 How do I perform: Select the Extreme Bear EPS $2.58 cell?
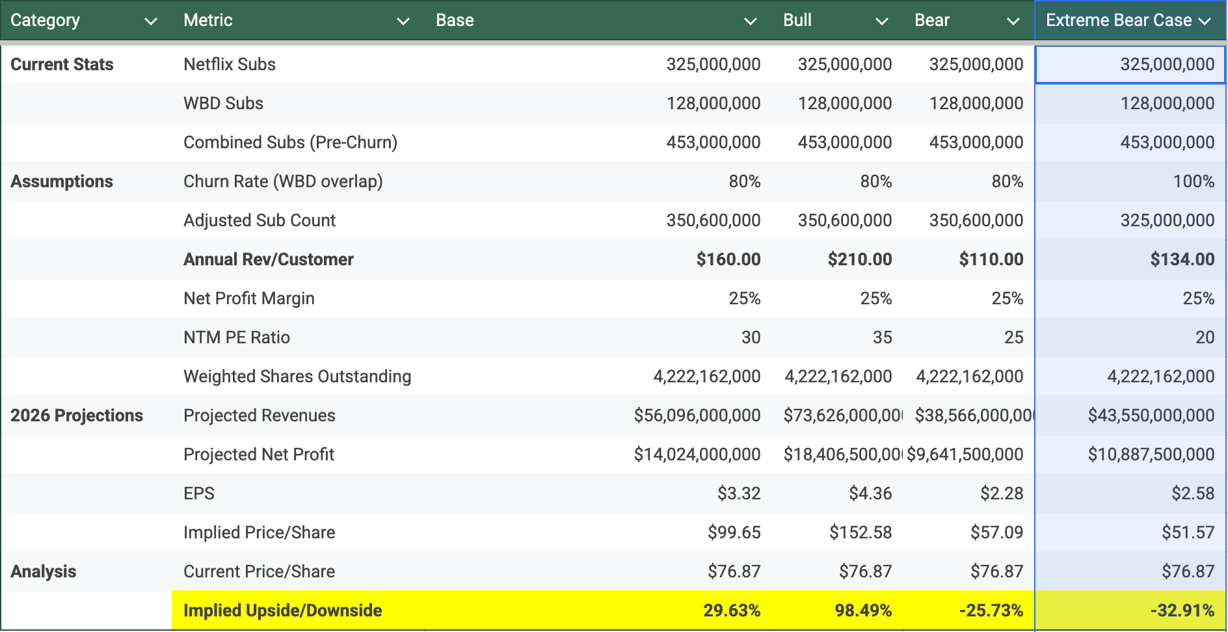tap(1130, 494)
